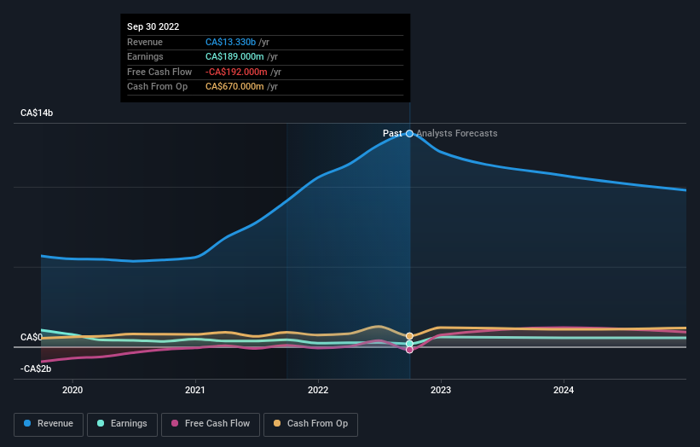
Task: Toggle the Free Cash Flow legend series
Action: click(x=211, y=424)
